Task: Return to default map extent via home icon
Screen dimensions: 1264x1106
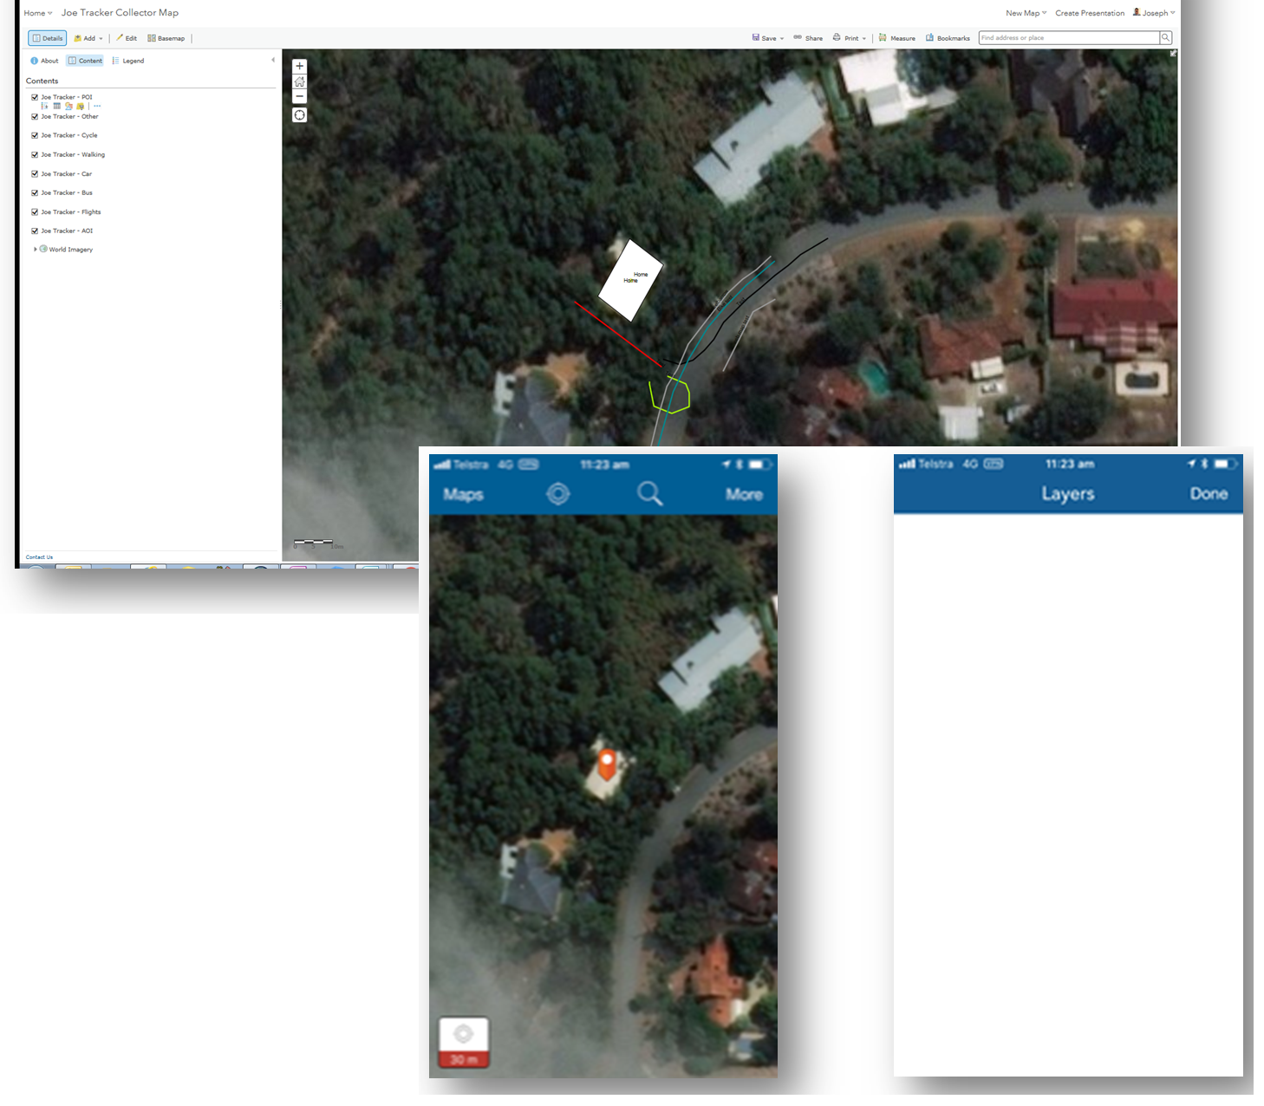Action: [x=300, y=81]
